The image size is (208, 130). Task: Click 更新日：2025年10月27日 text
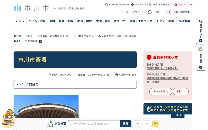click(x=94, y=75)
